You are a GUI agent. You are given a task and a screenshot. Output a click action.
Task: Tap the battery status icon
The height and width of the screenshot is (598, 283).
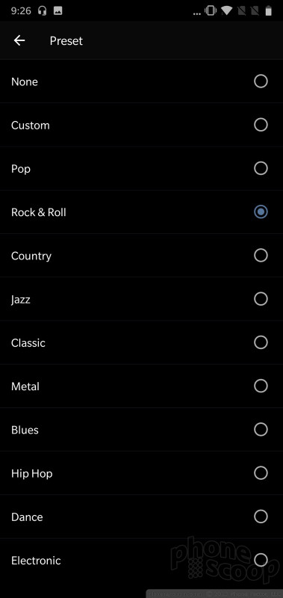(x=269, y=10)
